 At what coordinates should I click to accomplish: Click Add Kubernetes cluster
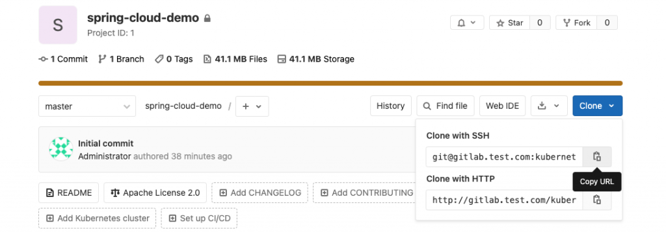pos(98,218)
